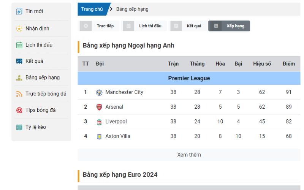Click the Kết quả tab icon
304x190 pixels.
click(176, 26)
